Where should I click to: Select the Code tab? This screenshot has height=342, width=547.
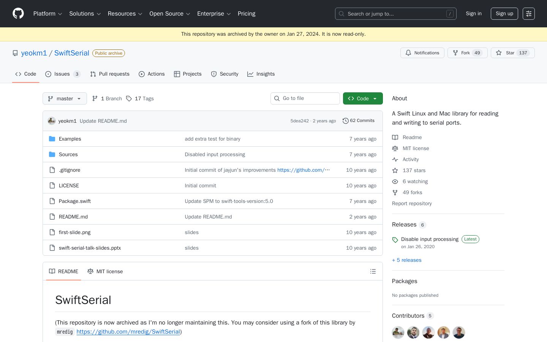[x=26, y=74]
